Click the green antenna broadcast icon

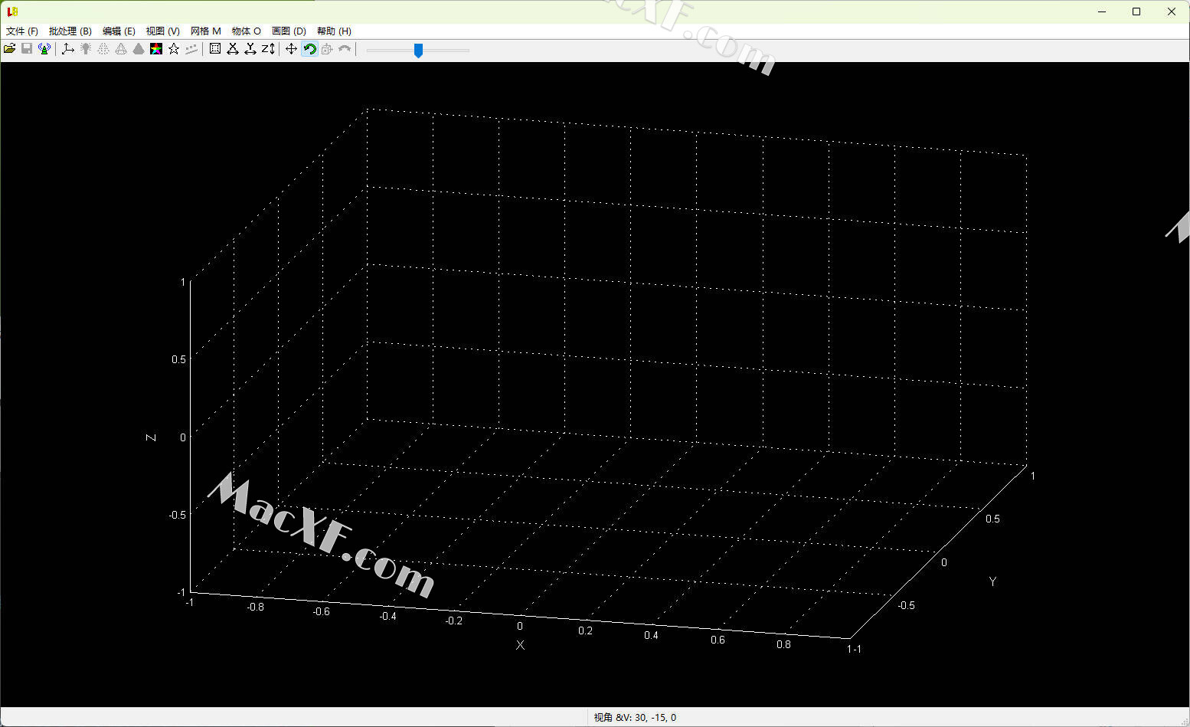click(44, 49)
